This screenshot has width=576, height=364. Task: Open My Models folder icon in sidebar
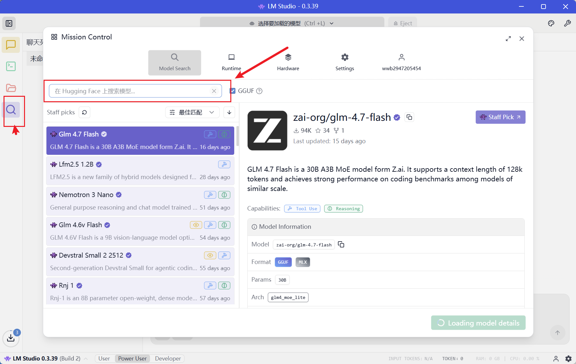coord(11,88)
